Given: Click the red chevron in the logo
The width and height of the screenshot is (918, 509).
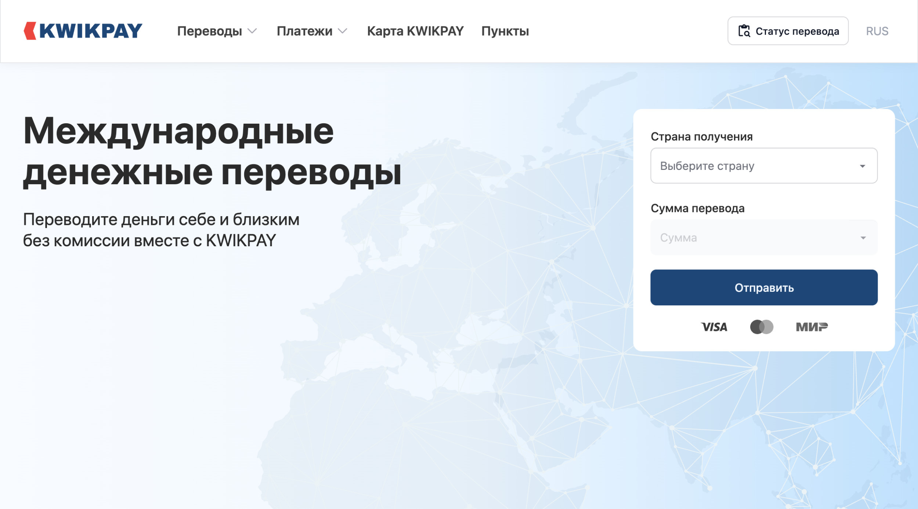Looking at the screenshot, I should (x=30, y=31).
